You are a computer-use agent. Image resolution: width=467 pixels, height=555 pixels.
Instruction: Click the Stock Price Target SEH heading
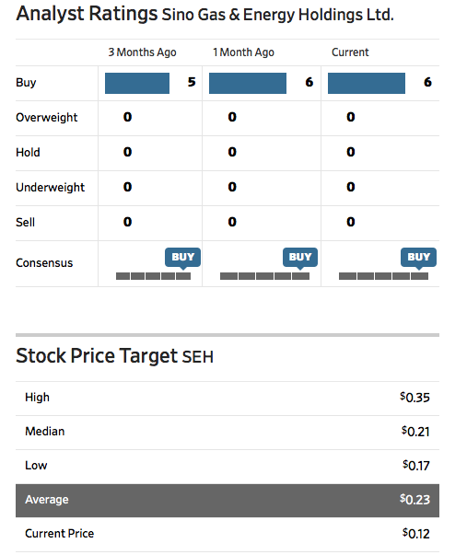(114, 355)
